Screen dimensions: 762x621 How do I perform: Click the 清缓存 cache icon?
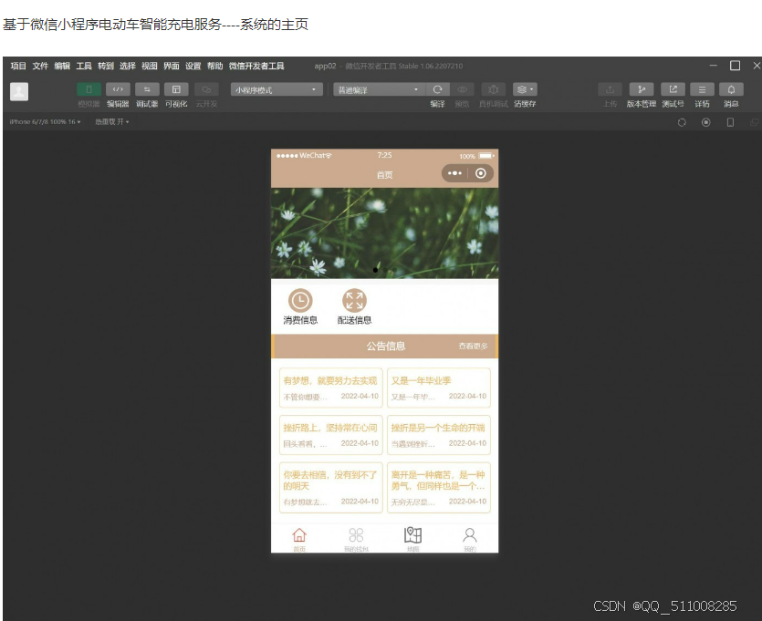[x=522, y=89]
